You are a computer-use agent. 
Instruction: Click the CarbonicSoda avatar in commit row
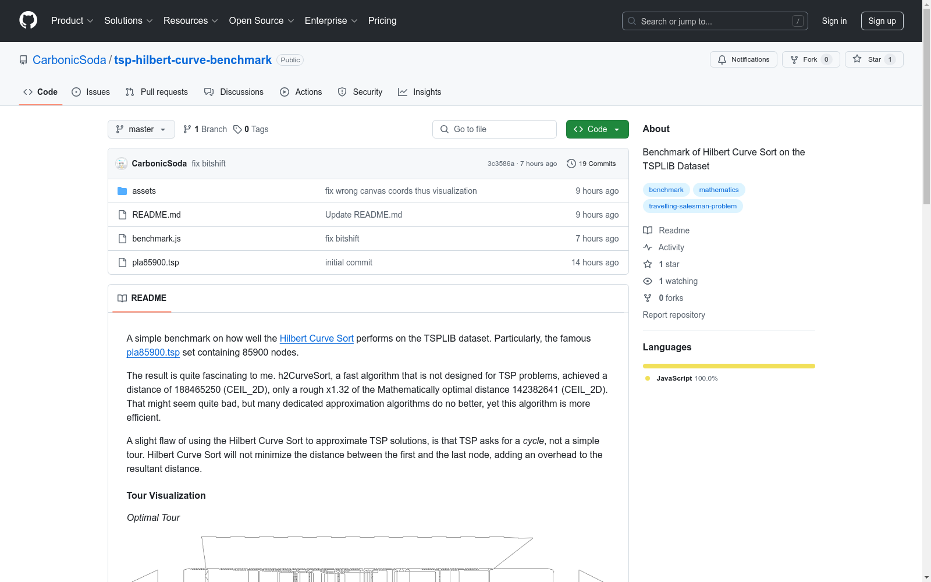[x=122, y=164]
